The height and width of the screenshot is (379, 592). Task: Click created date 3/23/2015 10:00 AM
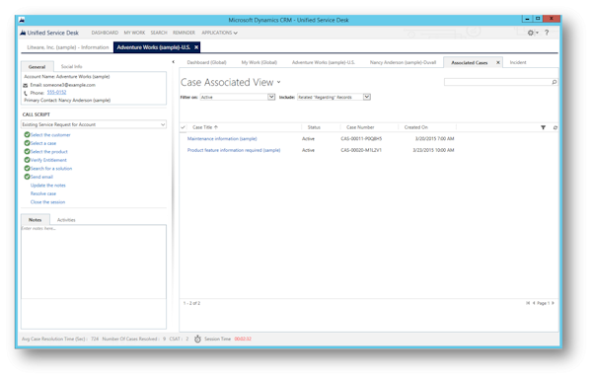pos(433,150)
